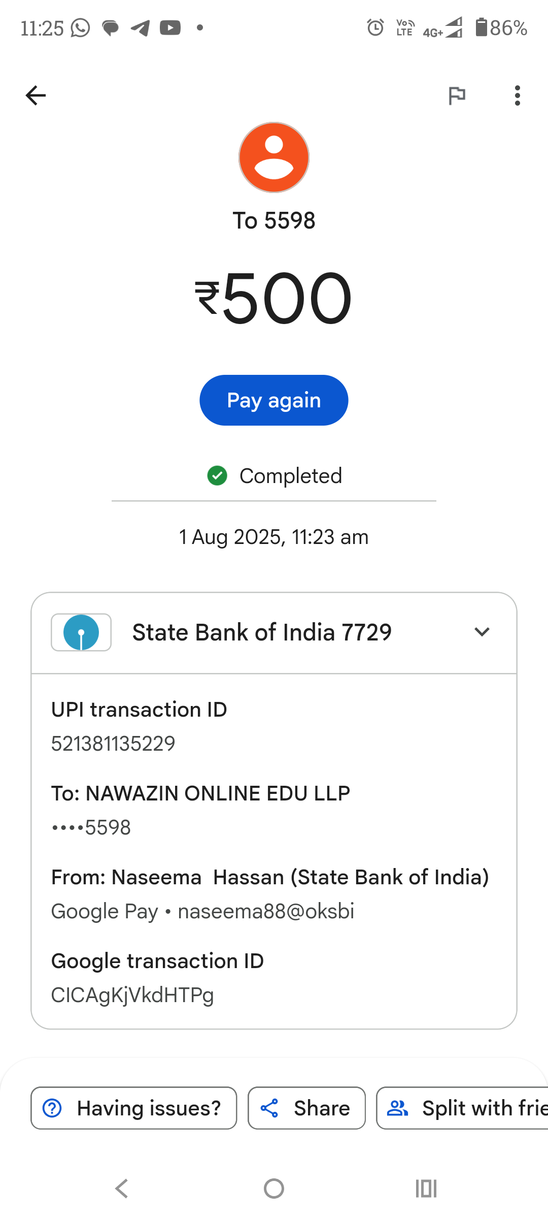This screenshot has width=548, height=1219.
Task: Tap the naseema88@oksbi UPI address
Action: pyautogui.click(x=266, y=911)
